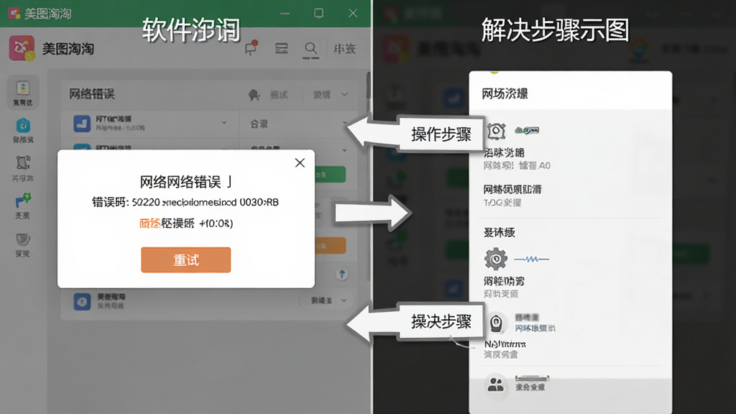
Task: Click the blue music-note icon in first row
Action: [x=82, y=124]
